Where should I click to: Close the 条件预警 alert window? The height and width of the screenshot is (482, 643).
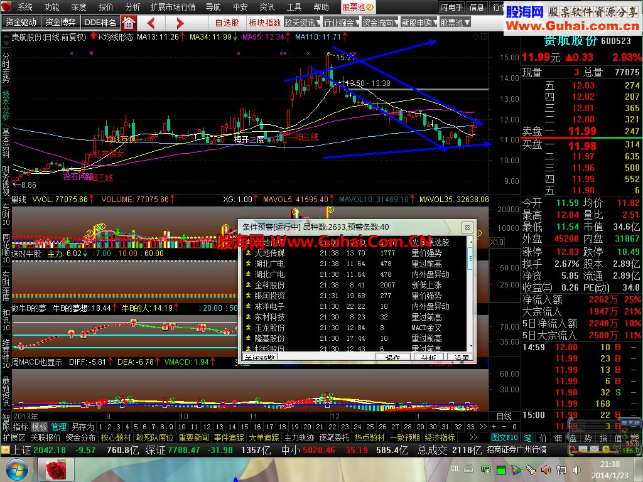467,227
